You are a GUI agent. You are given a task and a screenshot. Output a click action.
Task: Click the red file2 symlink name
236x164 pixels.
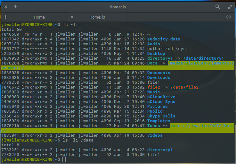point(153,87)
